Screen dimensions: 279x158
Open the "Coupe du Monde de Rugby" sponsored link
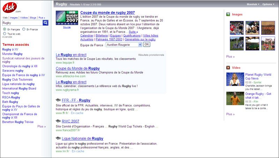point(77,68)
